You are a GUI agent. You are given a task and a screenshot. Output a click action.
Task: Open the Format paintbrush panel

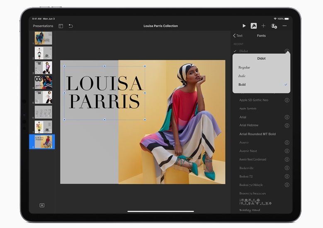tap(254, 26)
